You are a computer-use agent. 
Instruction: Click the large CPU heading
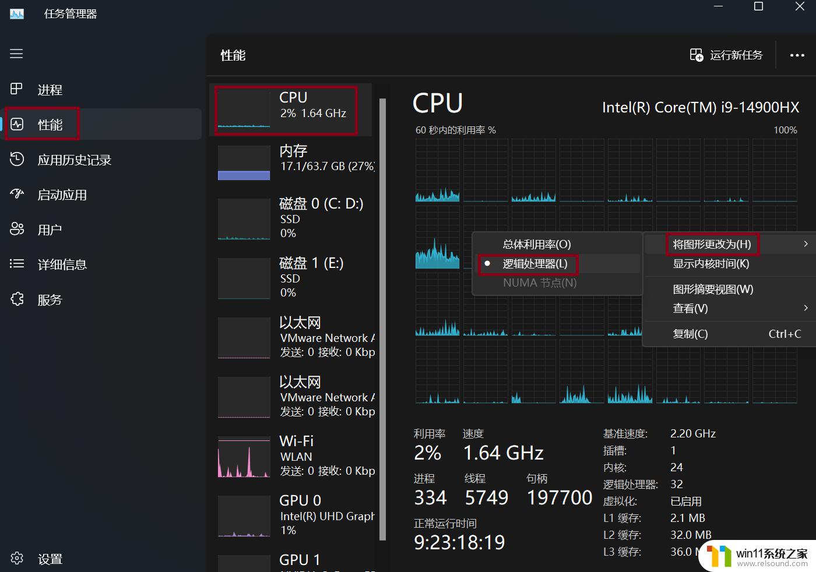(438, 103)
